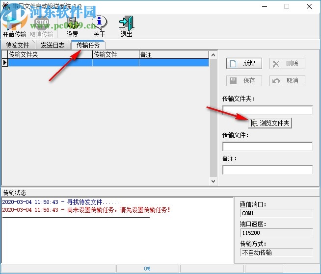
Task: Close the application window
Action: pos(309,6)
